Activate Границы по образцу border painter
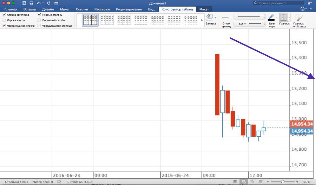The width and height of the screenshot is (316, 185). (299, 18)
